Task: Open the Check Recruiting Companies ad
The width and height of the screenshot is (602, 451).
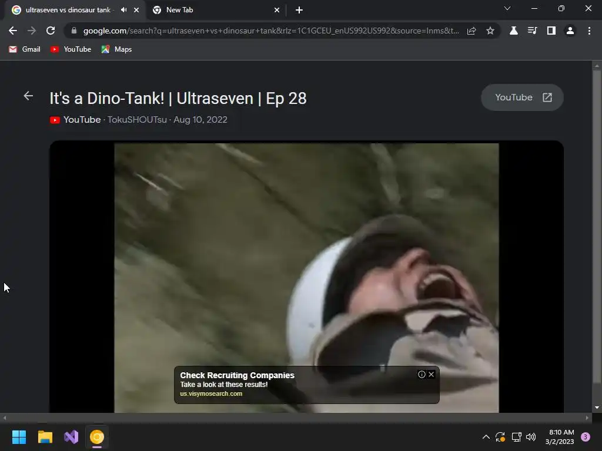Action: (x=238, y=375)
